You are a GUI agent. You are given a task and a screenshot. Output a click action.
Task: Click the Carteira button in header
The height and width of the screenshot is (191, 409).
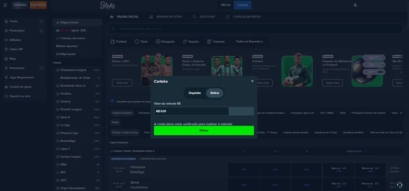242,5
